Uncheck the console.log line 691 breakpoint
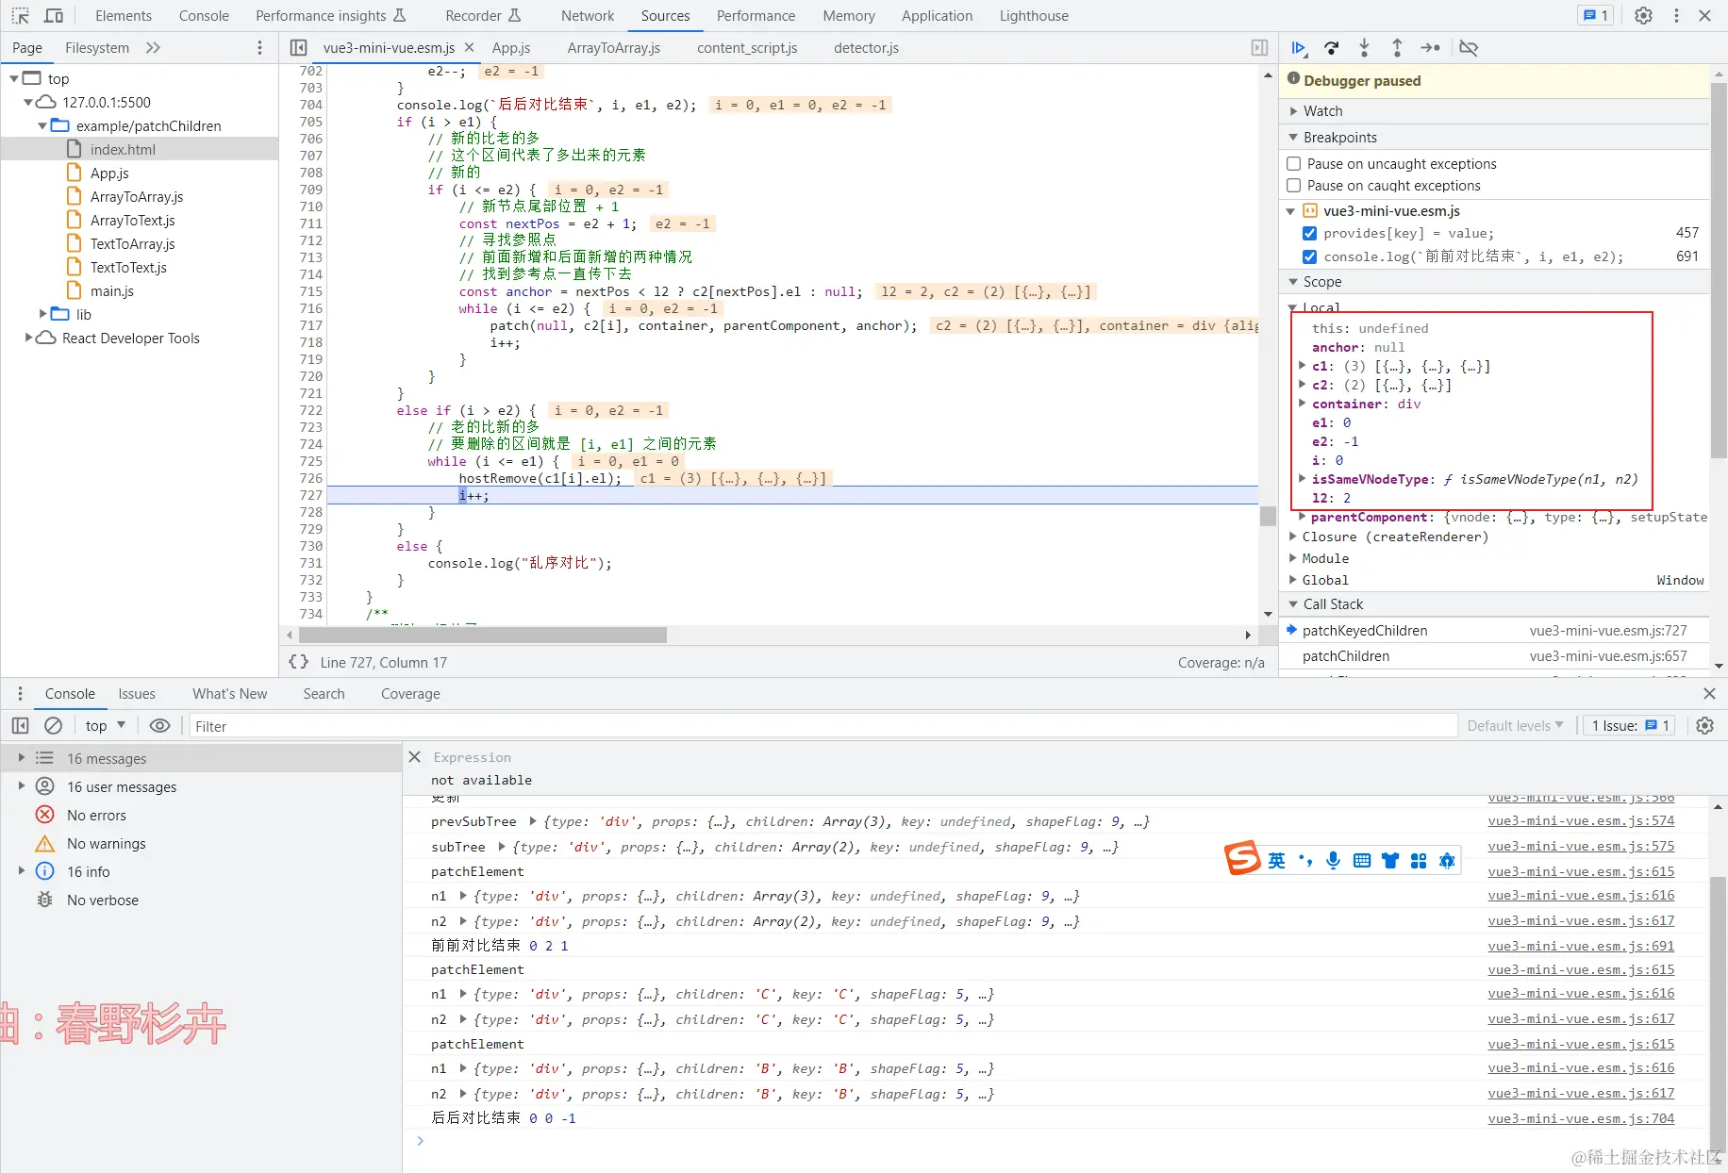This screenshot has width=1728, height=1173. (1309, 256)
